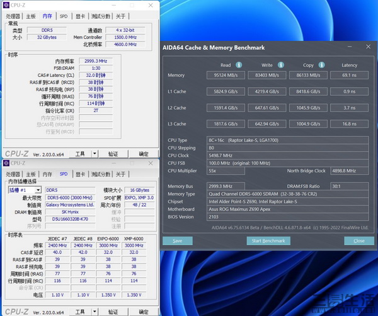Open the 关于 tab in top CPU-Z
This screenshot has height=316, width=378.
pos(120,16)
